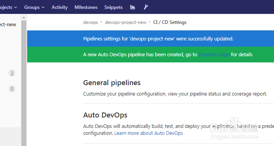
Task: Follow the Pipelines page link
Action: pyautogui.click(x=214, y=55)
